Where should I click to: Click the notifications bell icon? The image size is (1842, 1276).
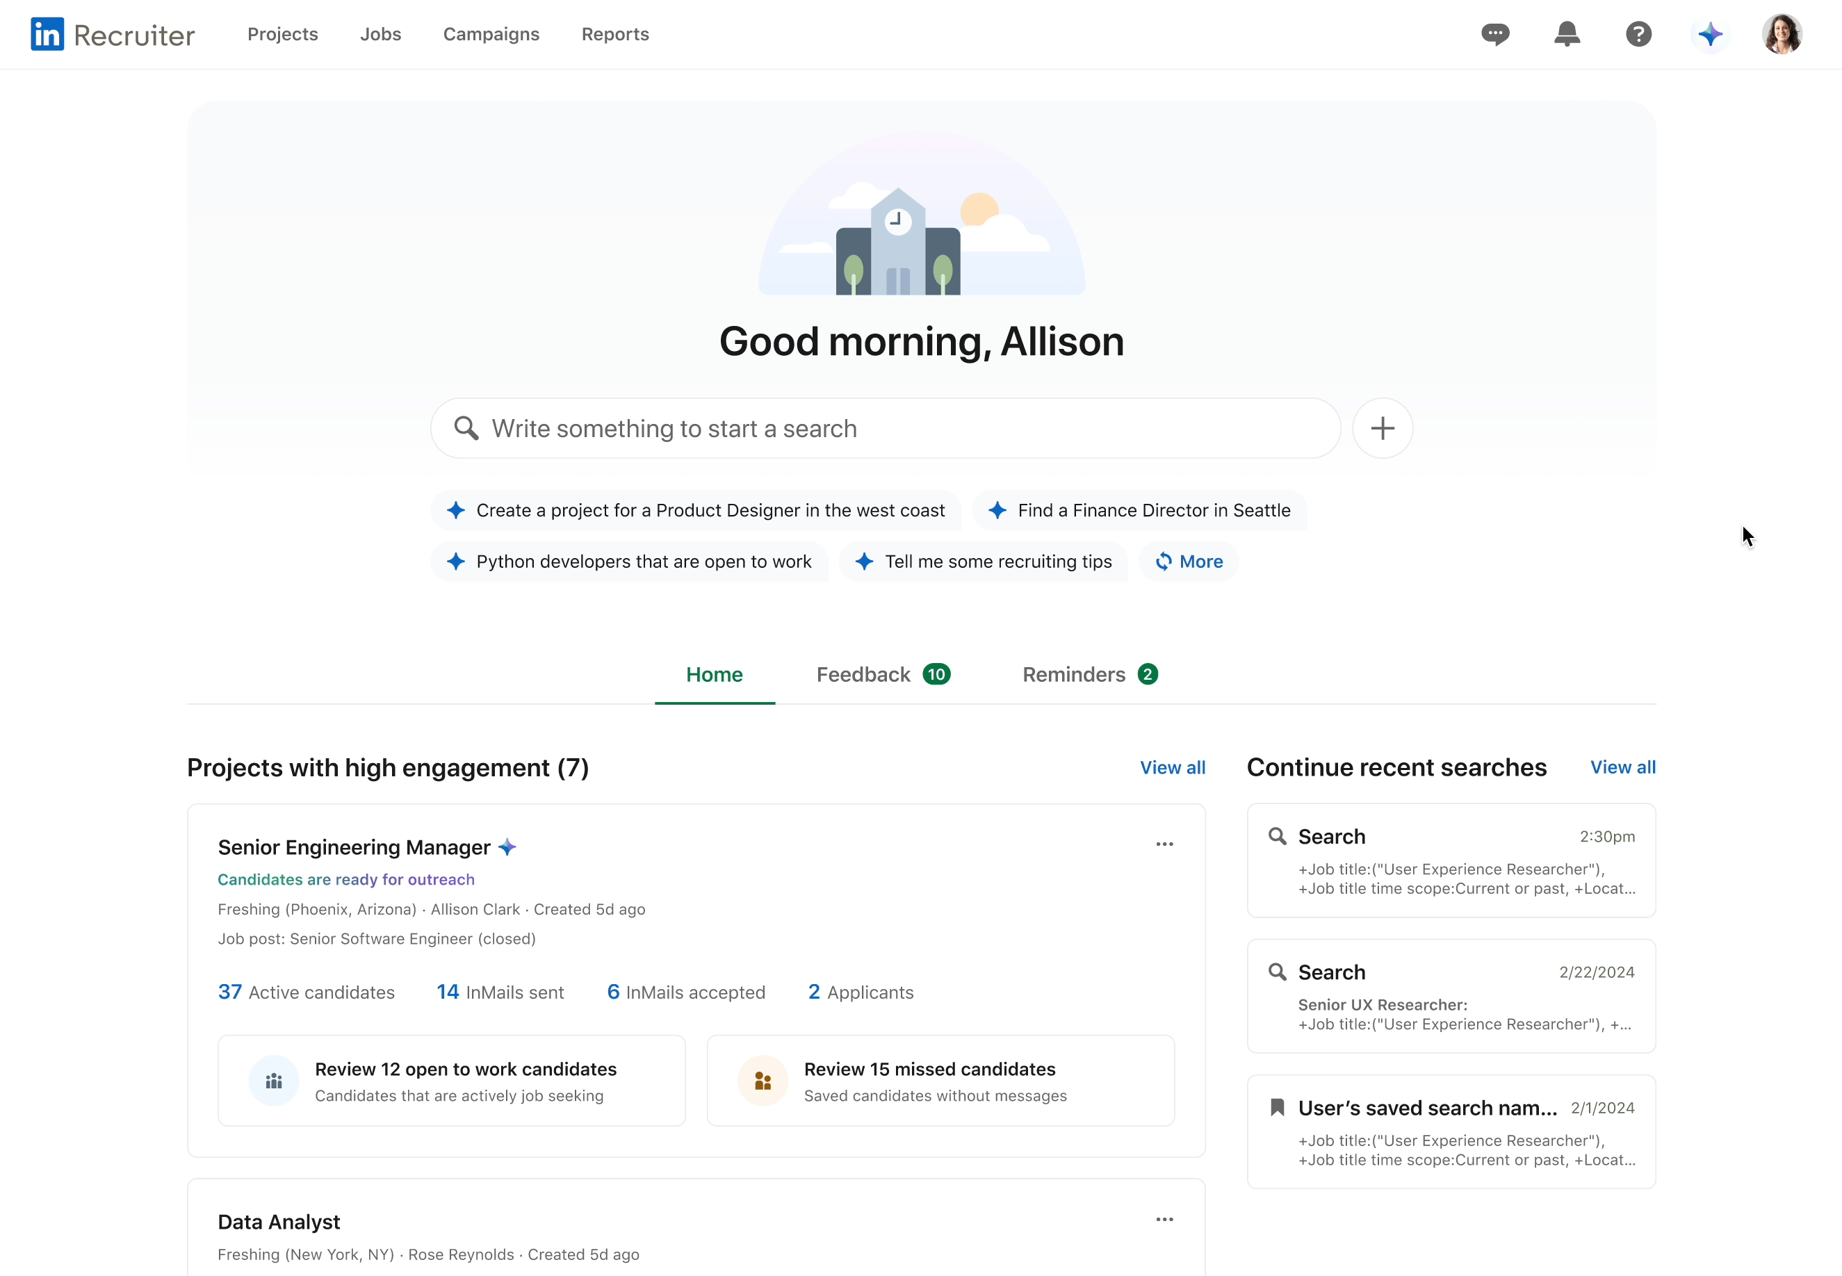click(1567, 33)
